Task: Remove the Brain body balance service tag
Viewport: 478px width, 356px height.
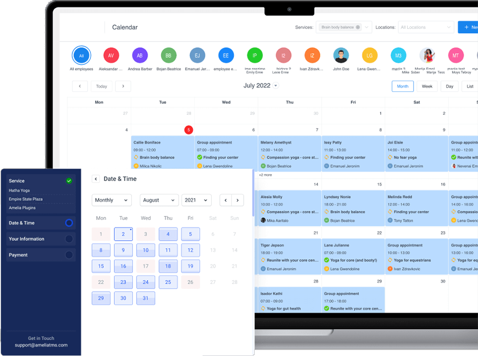Action: (x=358, y=27)
